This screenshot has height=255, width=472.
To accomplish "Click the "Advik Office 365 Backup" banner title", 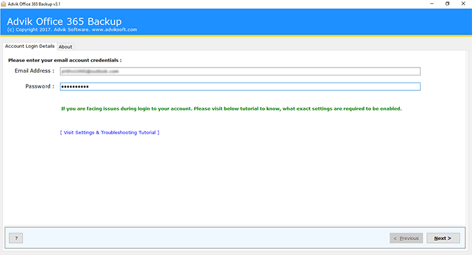I will 64,22.
